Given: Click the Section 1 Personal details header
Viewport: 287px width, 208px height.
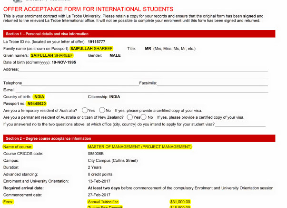Looking at the screenshot, I should pyautogui.click(x=139, y=34).
